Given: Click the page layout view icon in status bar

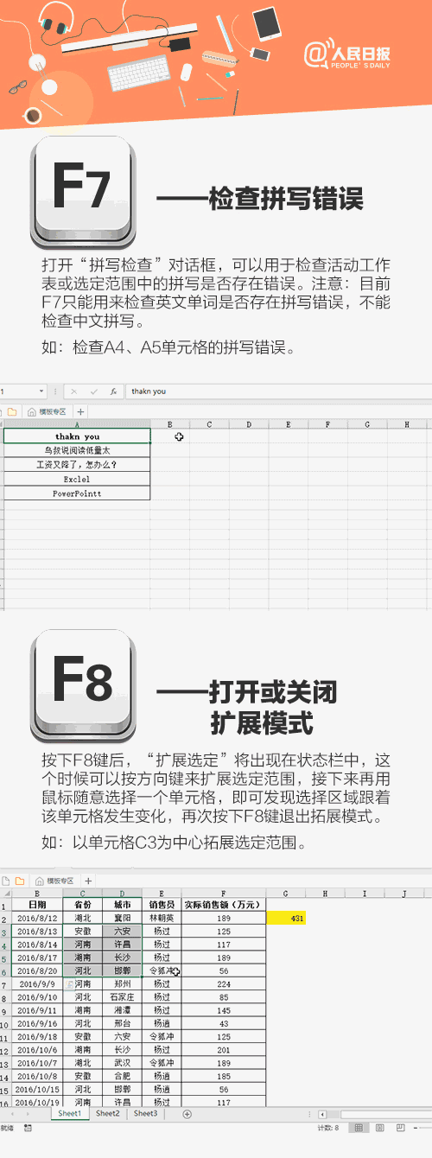Looking at the screenshot, I should 378,1128.
